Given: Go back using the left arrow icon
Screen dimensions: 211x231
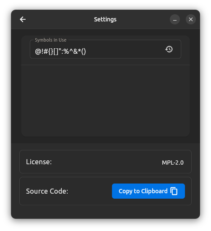Looking at the screenshot, I should [23, 19].
